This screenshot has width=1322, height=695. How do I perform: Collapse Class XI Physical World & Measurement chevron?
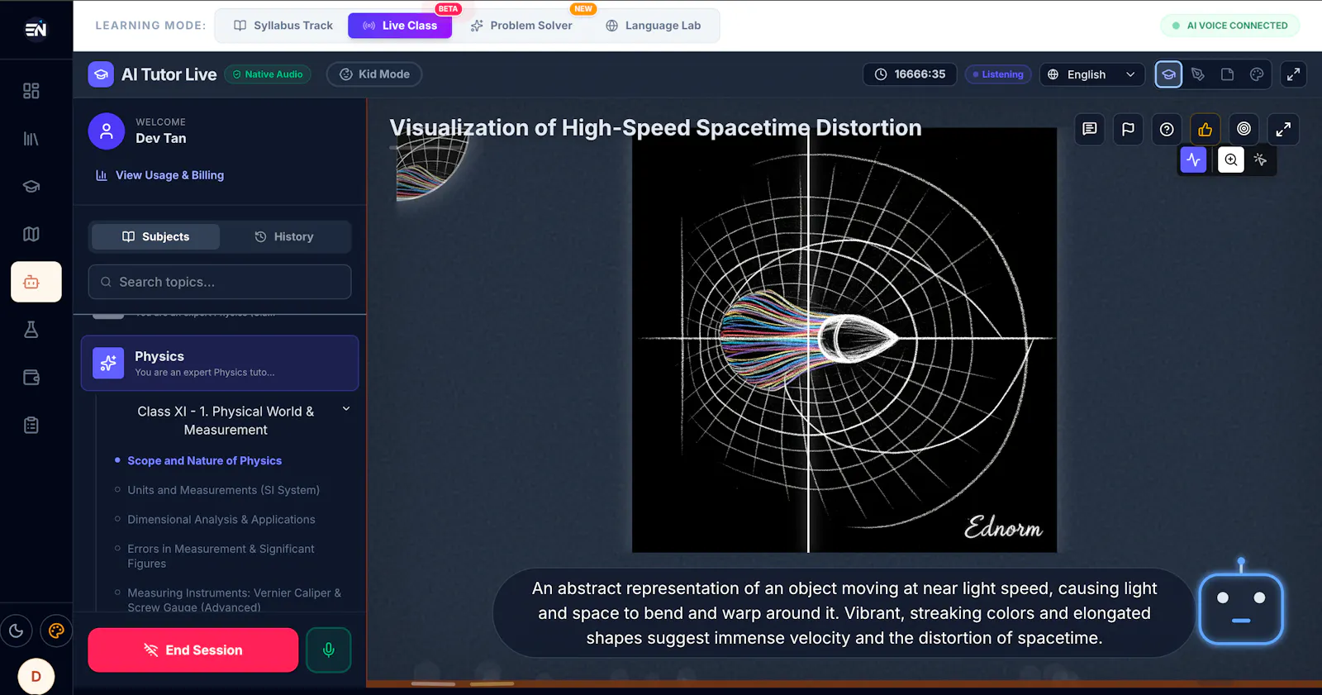(346, 409)
